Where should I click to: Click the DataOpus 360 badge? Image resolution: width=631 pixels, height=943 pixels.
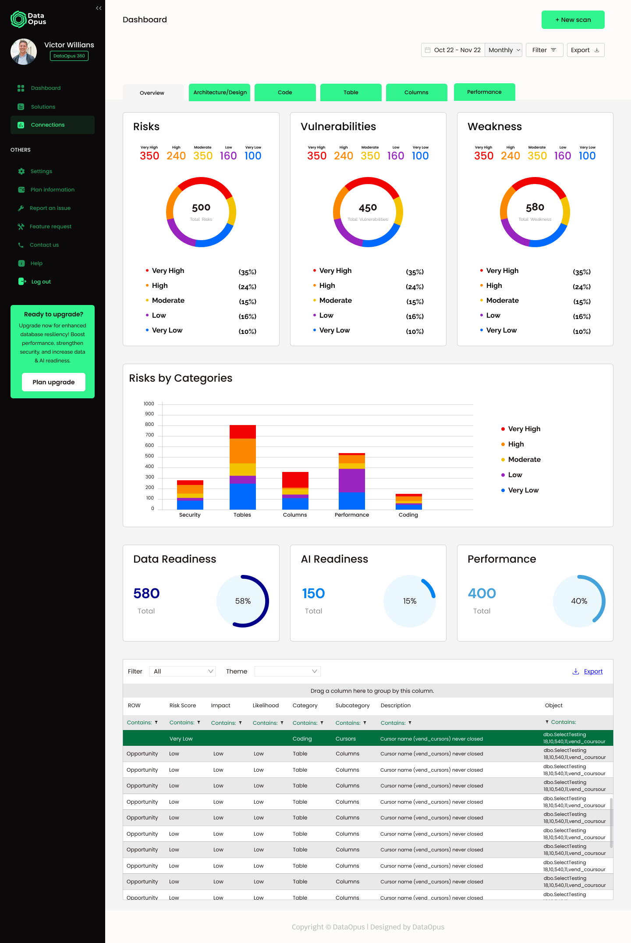[69, 56]
